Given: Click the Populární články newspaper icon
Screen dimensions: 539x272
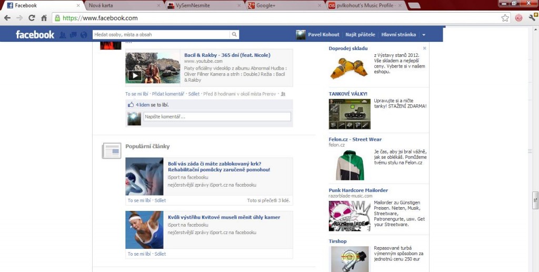Looking at the screenshot, I should click(112, 151).
